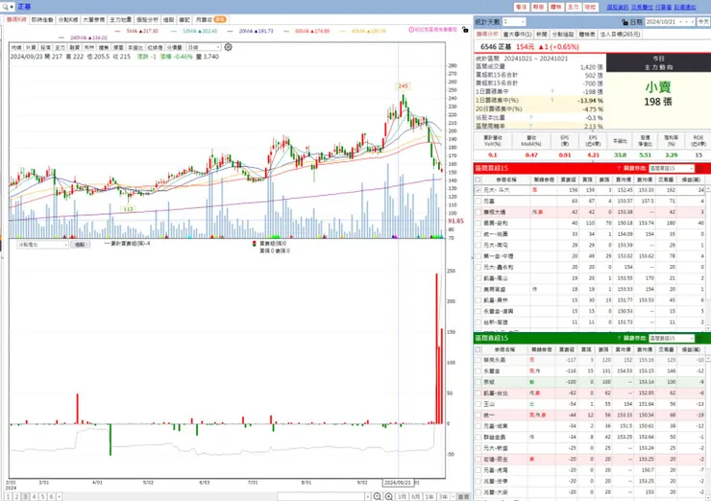
Task: Check the 統一 broker checkbox in sell list
Action: tap(478, 415)
